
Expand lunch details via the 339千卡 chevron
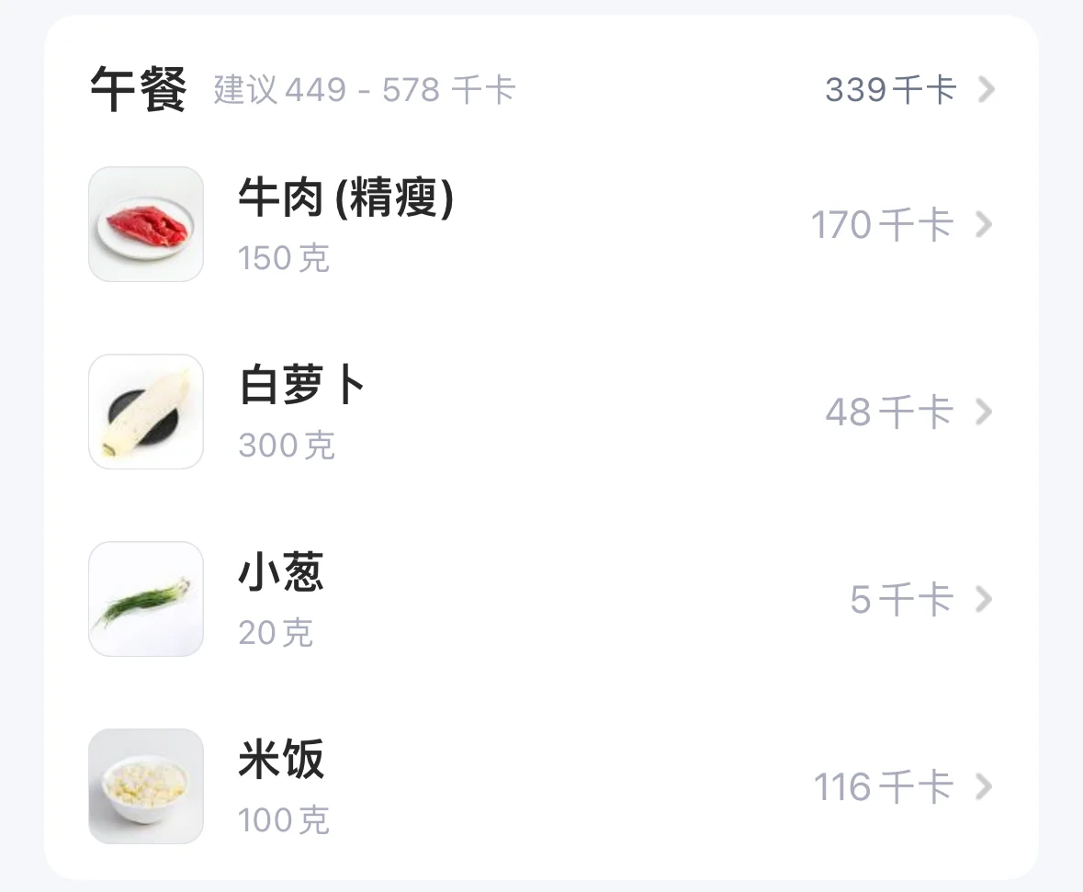point(987,89)
